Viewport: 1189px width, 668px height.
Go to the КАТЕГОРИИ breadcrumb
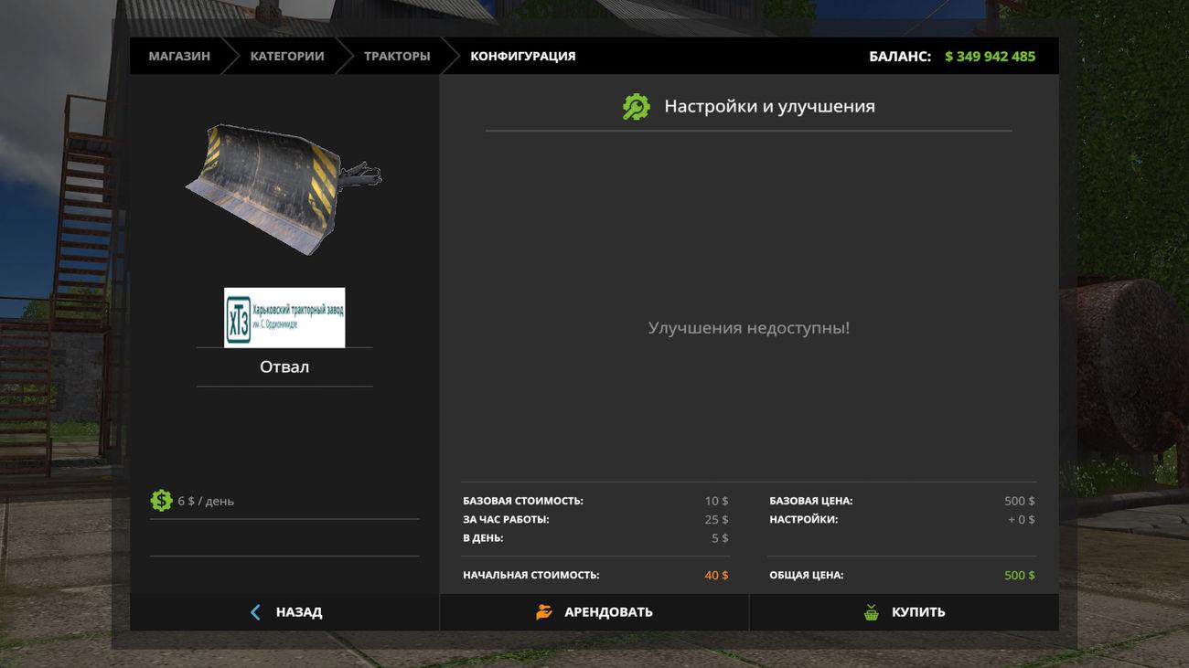pos(287,56)
